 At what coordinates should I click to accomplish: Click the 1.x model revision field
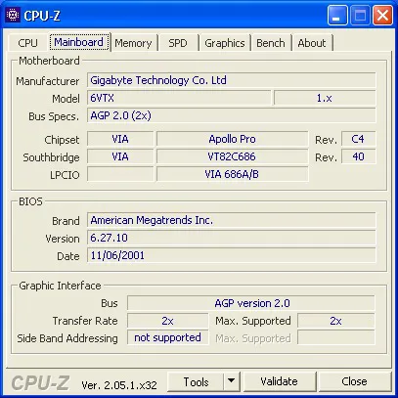pos(325,98)
